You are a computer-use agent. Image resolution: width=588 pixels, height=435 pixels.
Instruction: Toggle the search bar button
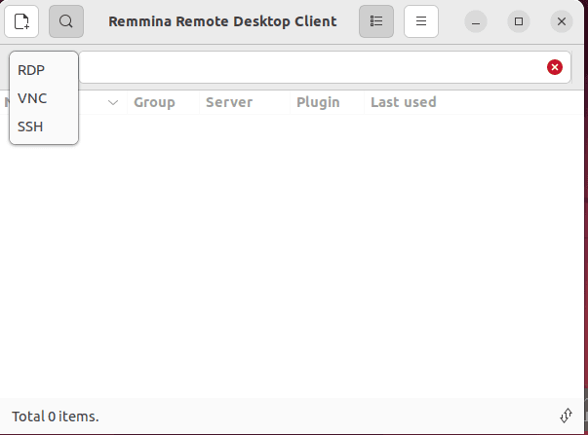point(66,20)
